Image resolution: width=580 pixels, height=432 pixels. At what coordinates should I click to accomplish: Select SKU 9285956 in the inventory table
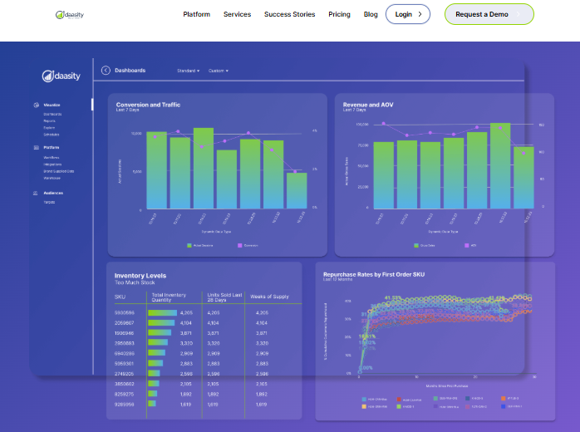[125, 405]
